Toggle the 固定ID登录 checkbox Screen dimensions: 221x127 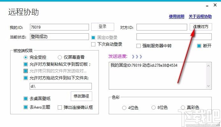93,37
